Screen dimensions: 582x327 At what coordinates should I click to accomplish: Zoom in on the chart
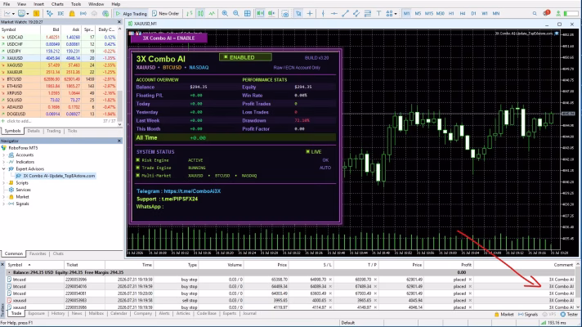225,13
